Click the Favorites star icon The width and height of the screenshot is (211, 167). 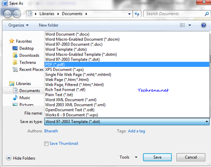click(12, 41)
